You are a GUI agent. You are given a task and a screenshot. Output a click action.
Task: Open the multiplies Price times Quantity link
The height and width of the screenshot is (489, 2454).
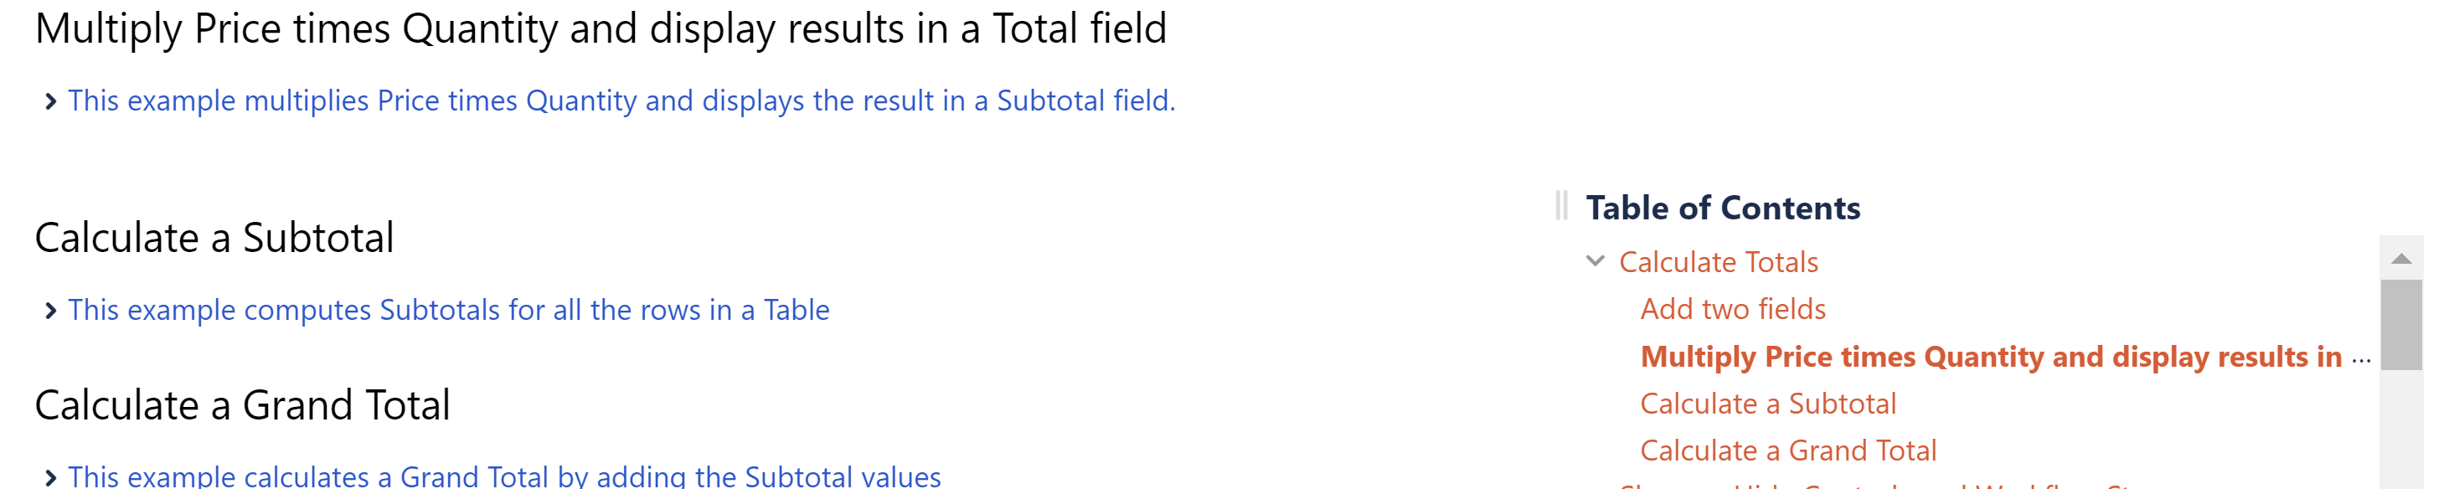tap(622, 101)
